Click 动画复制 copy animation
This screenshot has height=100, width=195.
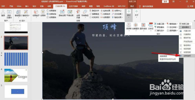[51, 11]
